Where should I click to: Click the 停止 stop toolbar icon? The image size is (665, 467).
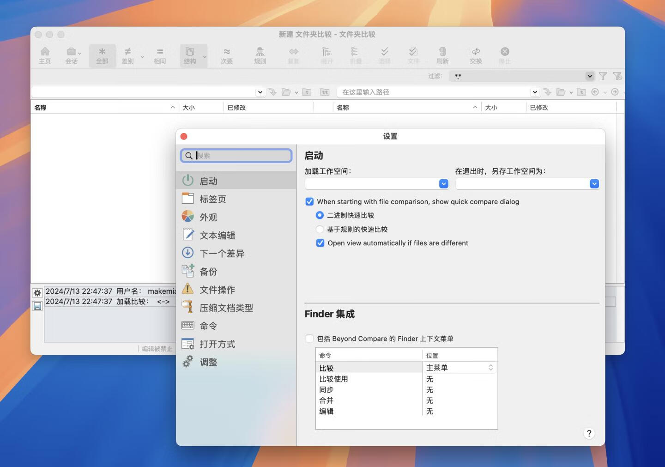pyautogui.click(x=505, y=55)
